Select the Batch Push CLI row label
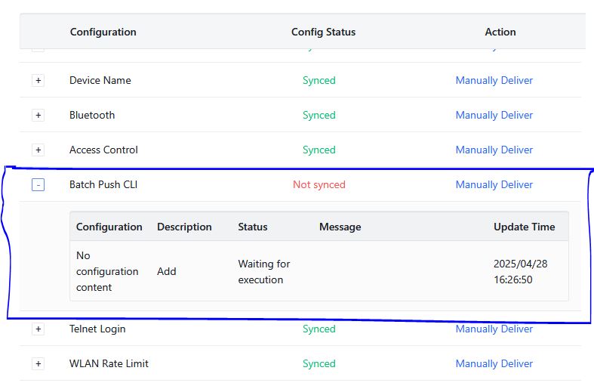The image size is (594, 383). (x=103, y=184)
